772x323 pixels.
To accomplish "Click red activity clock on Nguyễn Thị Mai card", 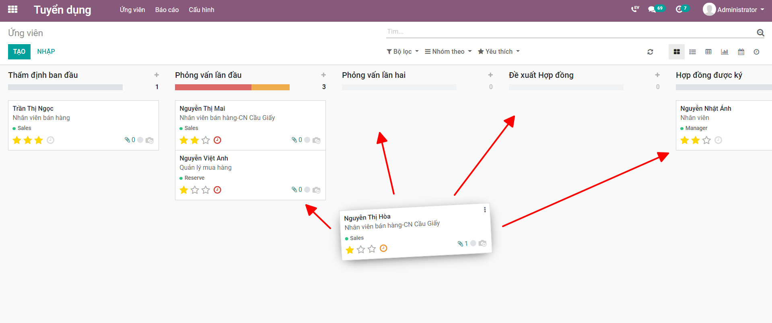I will click(217, 140).
